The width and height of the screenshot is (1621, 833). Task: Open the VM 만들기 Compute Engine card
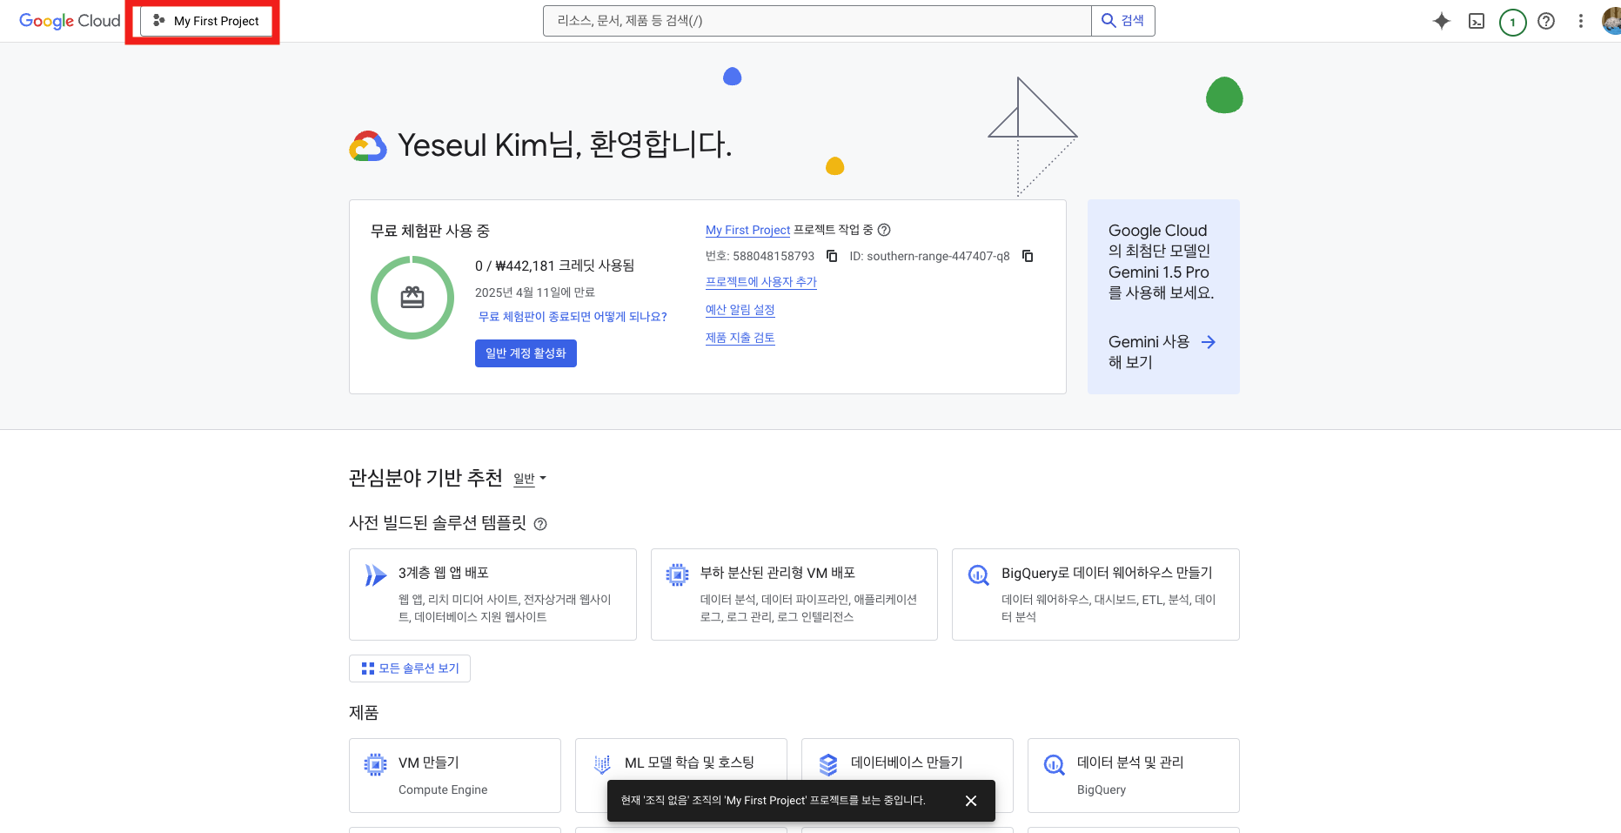point(455,776)
